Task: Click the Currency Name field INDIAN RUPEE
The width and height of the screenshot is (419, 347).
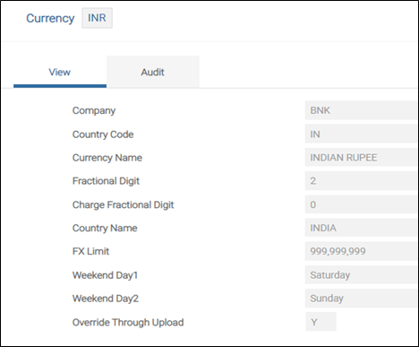Action: (361, 157)
